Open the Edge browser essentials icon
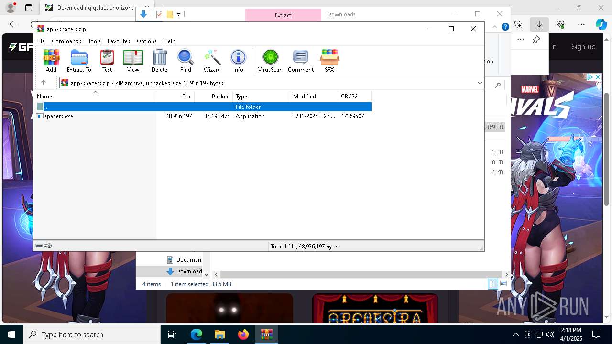 [x=560, y=24]
